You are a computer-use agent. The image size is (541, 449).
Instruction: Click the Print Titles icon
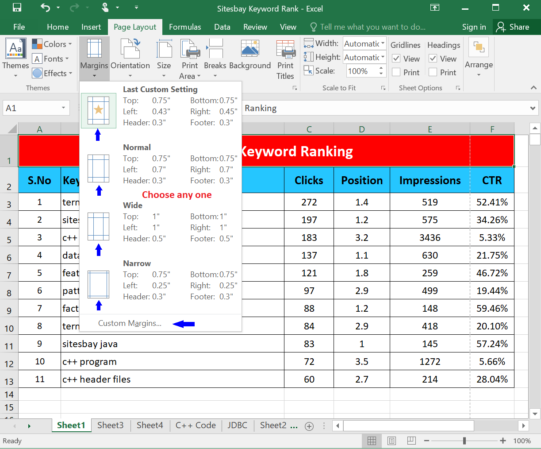tap(285, 48)
